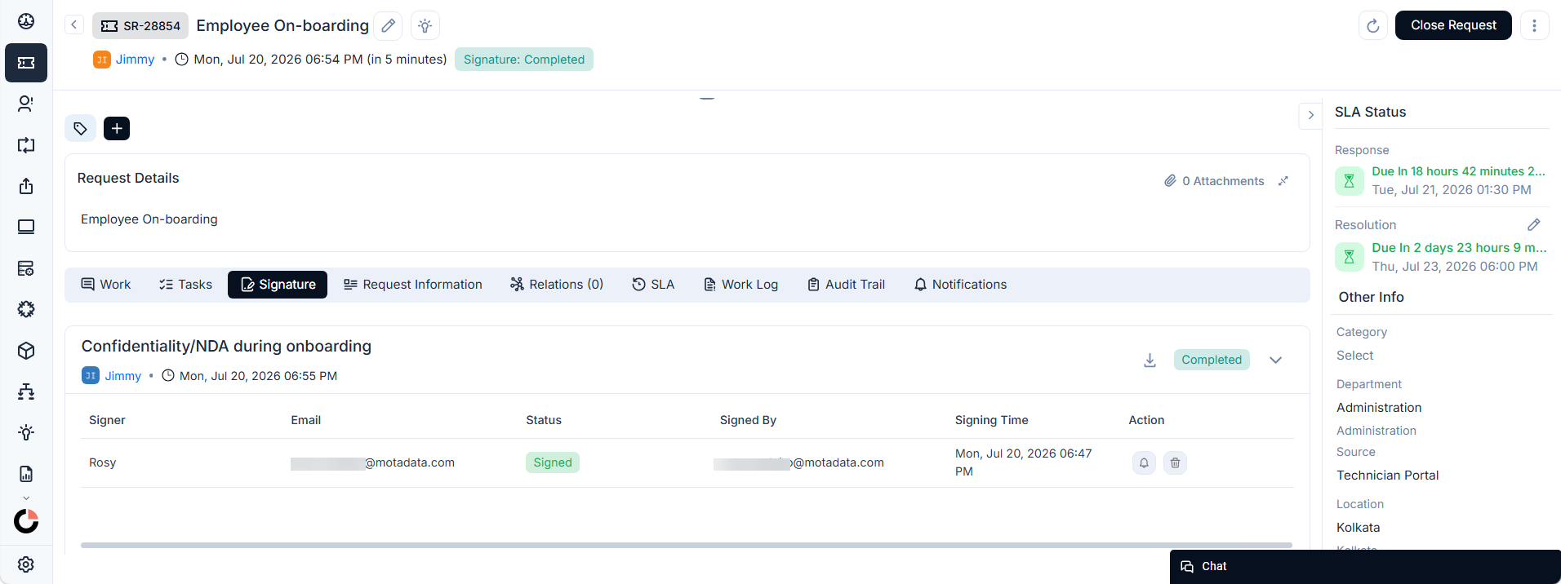Click the Resolution SLA hourglass icon

coord(1350,257)
